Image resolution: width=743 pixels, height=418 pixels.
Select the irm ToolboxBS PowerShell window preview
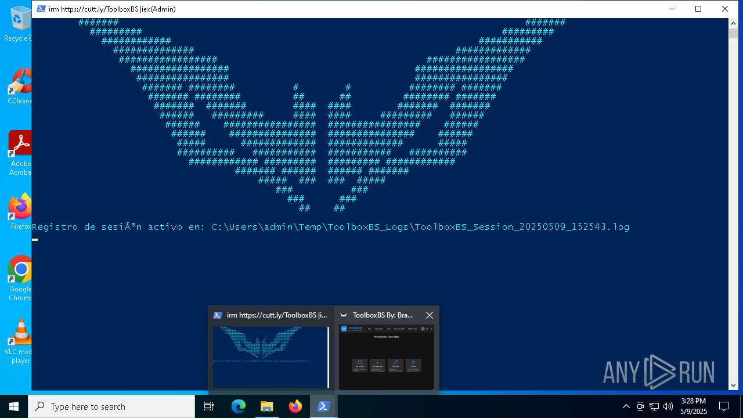point(271,350)
